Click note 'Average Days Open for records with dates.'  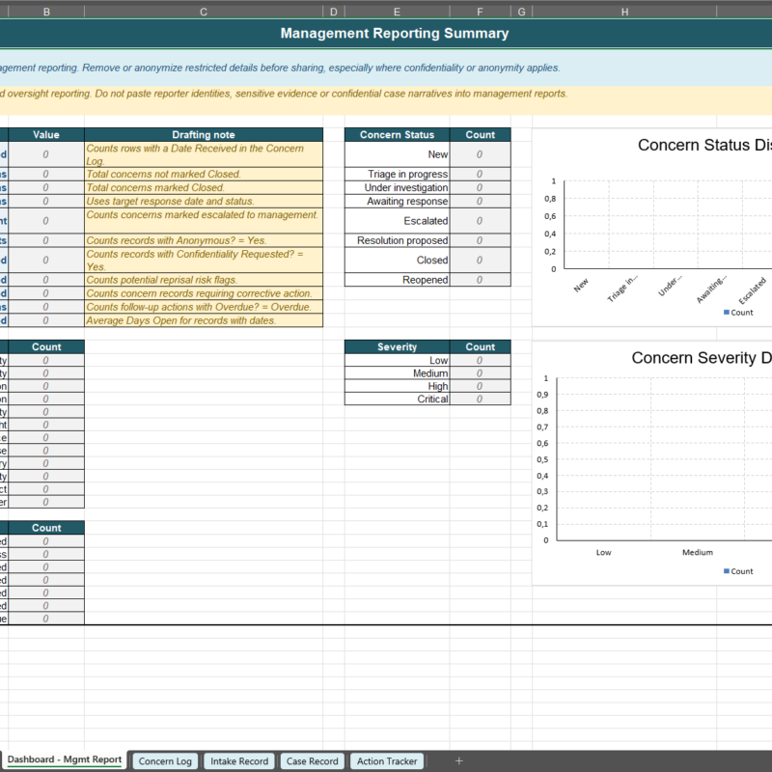pos(204,320)
